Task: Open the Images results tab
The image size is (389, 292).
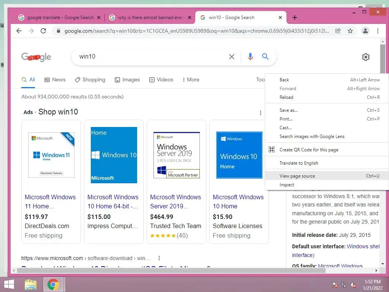Action: pyautogui.click(x=127, y=80)
